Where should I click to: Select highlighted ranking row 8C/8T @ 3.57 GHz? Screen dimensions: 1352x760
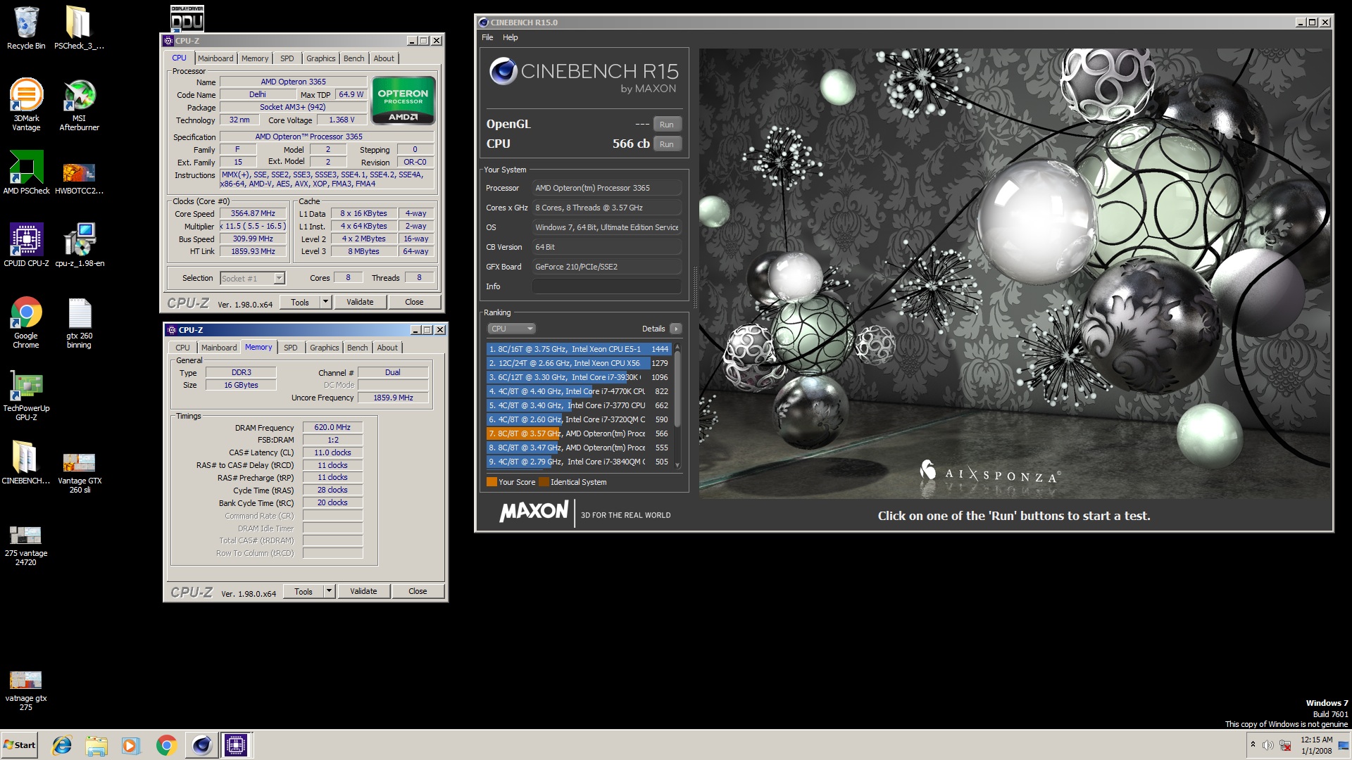pyautogui.click(x=578, y=433)
